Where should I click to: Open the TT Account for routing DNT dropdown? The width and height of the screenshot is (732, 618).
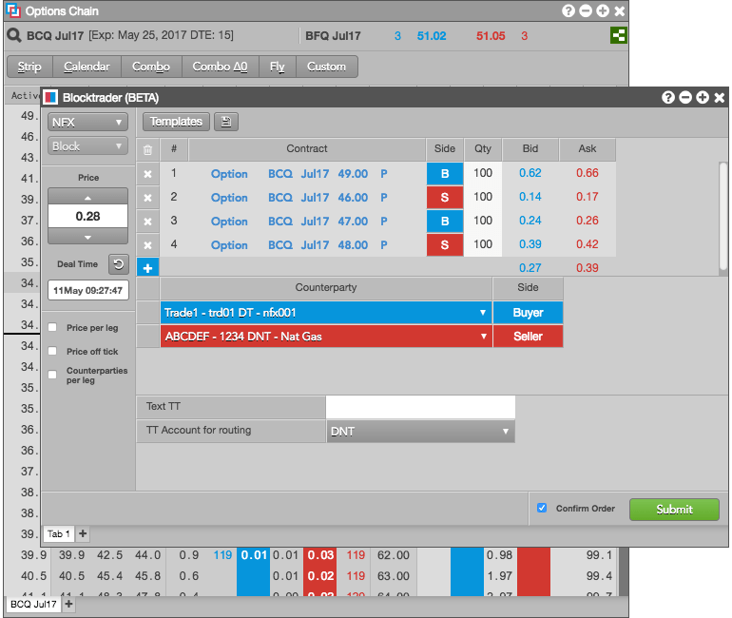click(x=420, y=432)
